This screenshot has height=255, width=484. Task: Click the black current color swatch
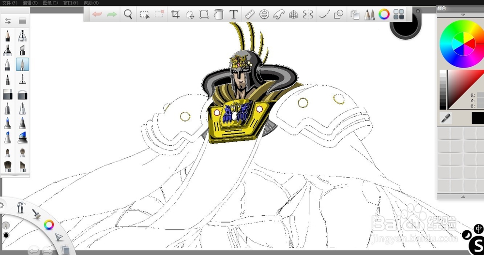click(478, 118)
